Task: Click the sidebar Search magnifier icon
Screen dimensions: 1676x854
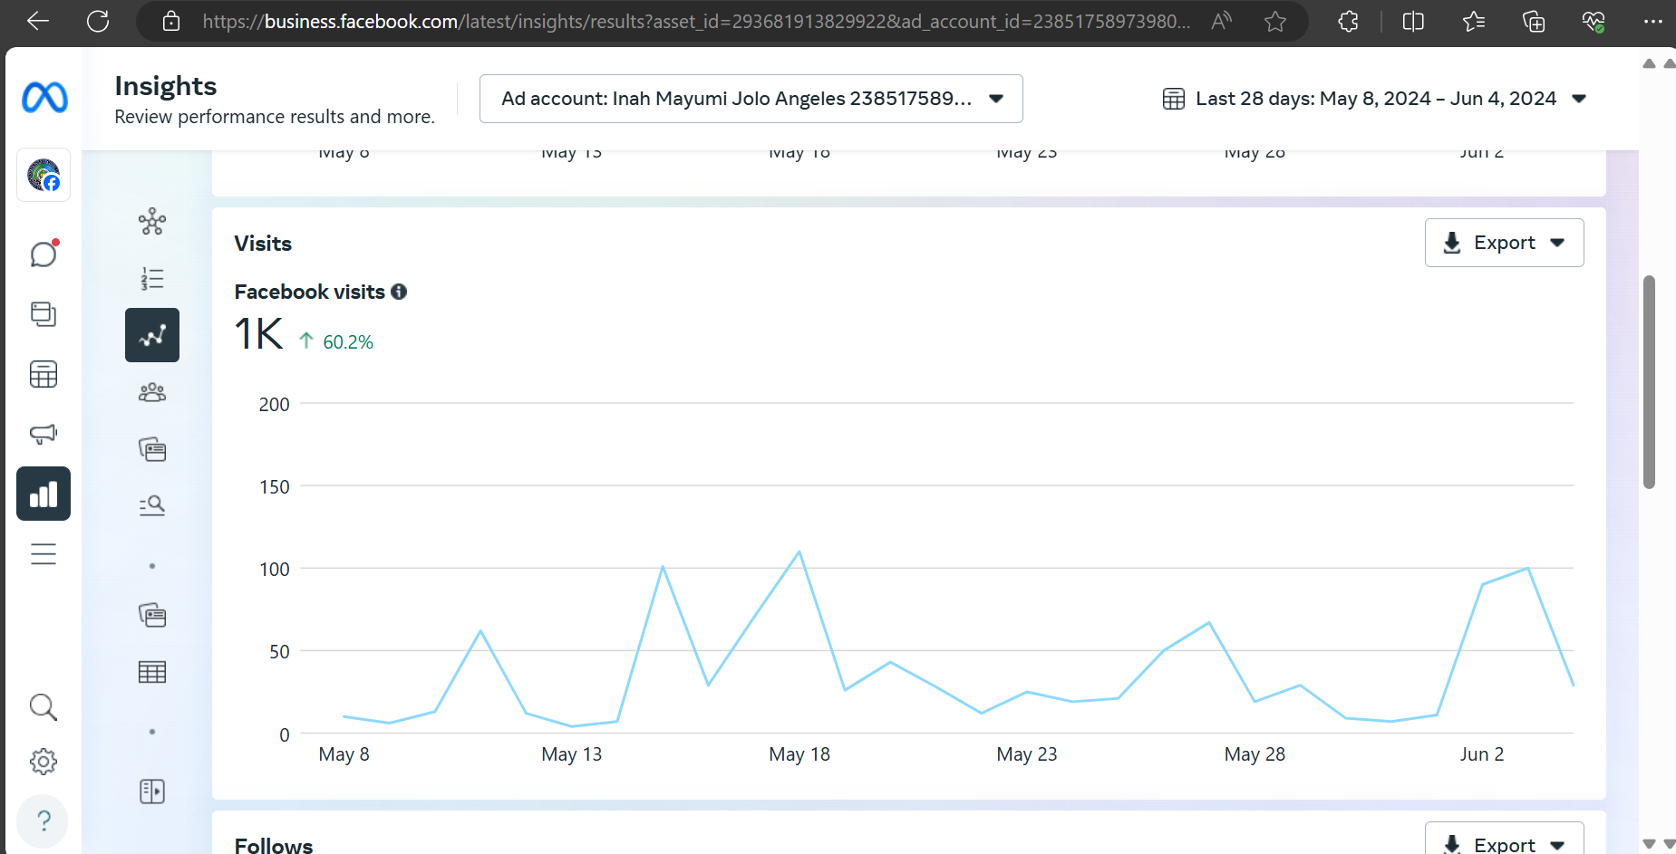Action: coord(44,706)
